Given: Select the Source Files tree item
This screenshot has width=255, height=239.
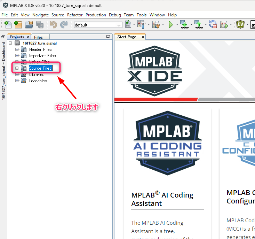Looking at the screenshot, I should coord(40,68).
